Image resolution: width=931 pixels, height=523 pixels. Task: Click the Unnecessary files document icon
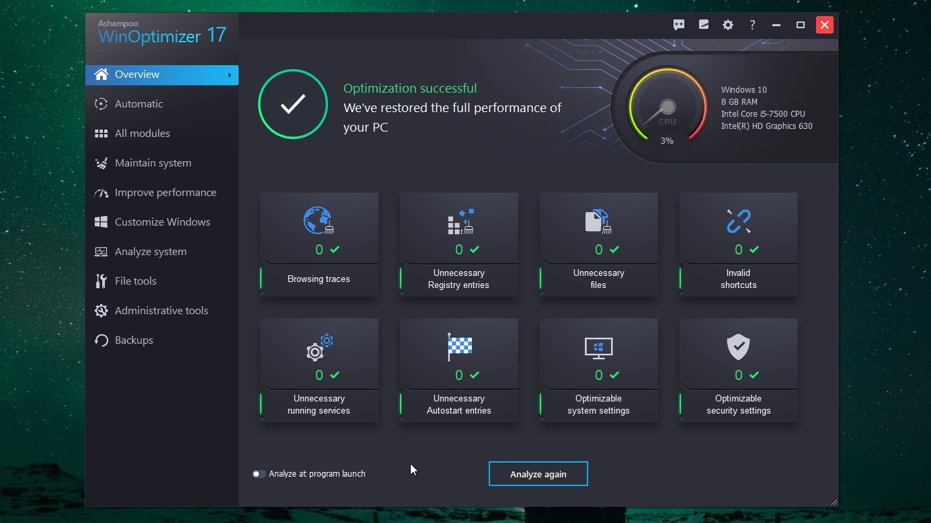point(598,221)
